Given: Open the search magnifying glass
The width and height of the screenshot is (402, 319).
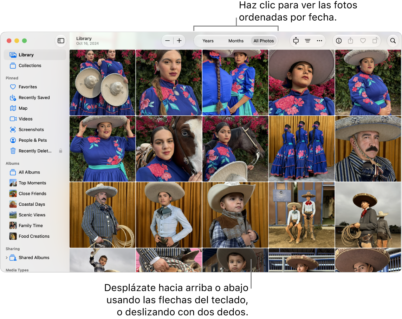Looking at the screenshot, I should (393, 41).
